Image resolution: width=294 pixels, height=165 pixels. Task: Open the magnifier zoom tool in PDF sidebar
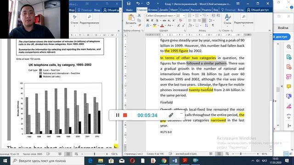pos(289,47)
